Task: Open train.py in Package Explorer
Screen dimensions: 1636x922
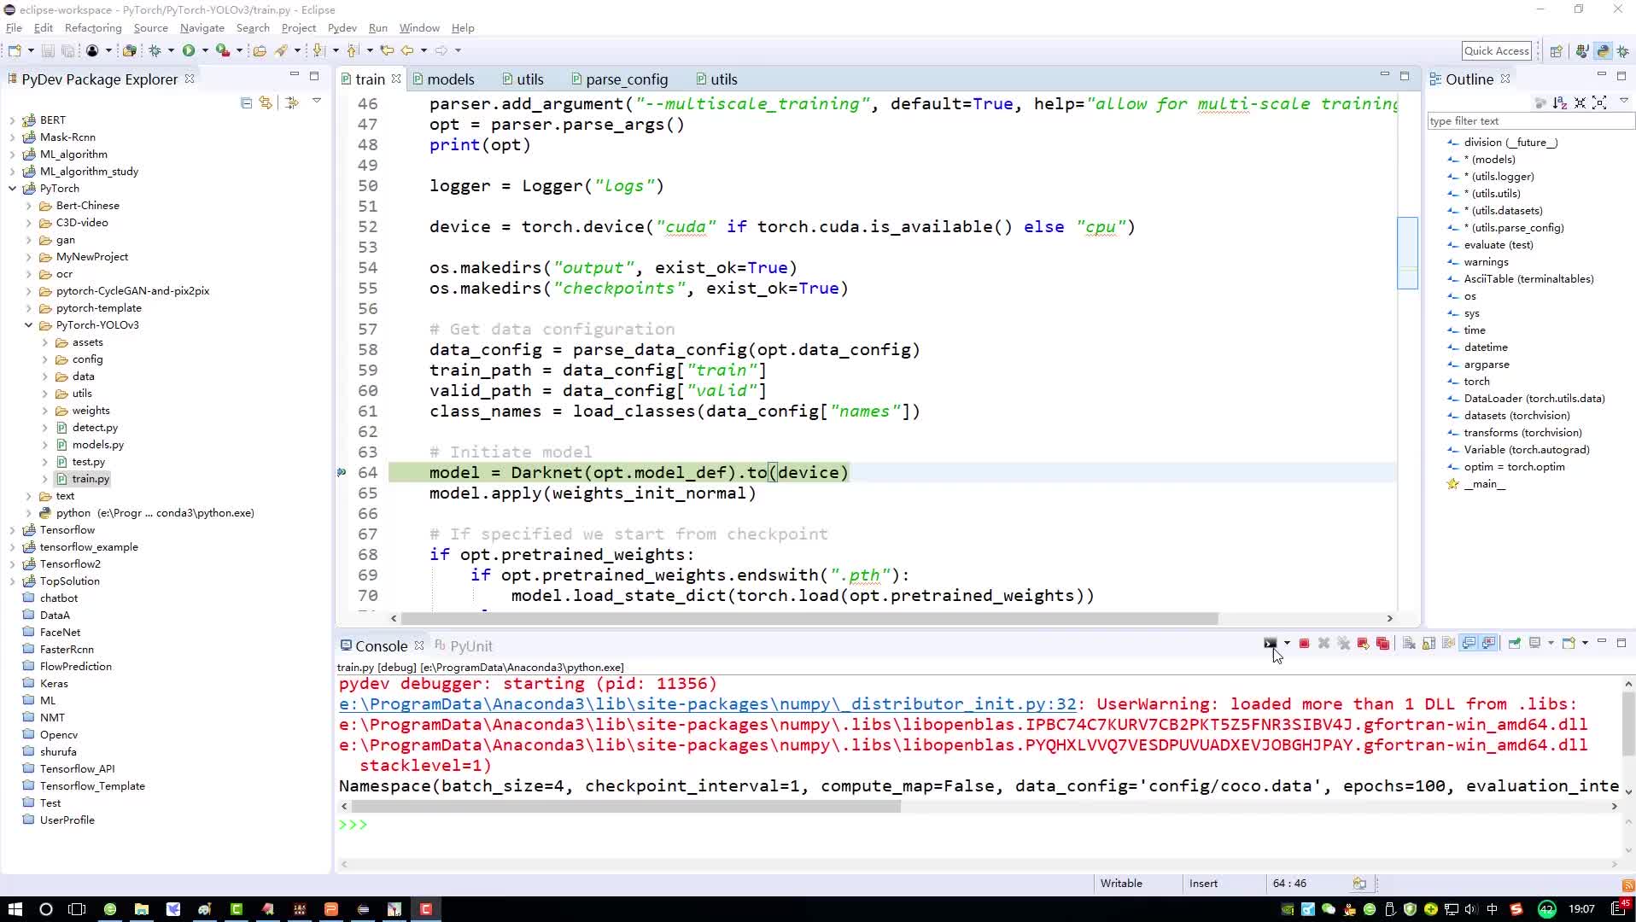Action: 91,479
